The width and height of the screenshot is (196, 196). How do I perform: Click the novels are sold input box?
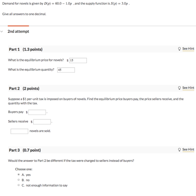point(19,131)
